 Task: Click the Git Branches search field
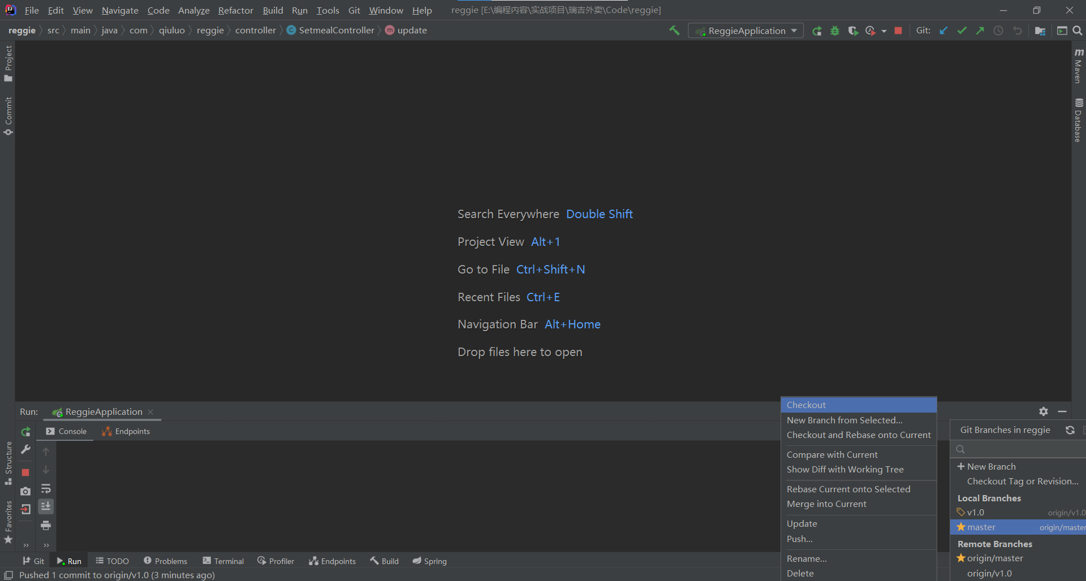pos(1018,449)
